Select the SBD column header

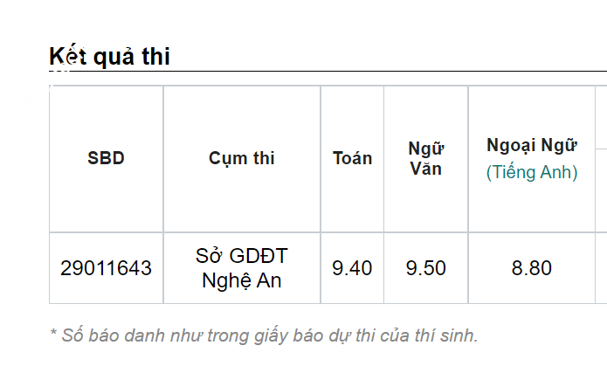pos(106,158)
